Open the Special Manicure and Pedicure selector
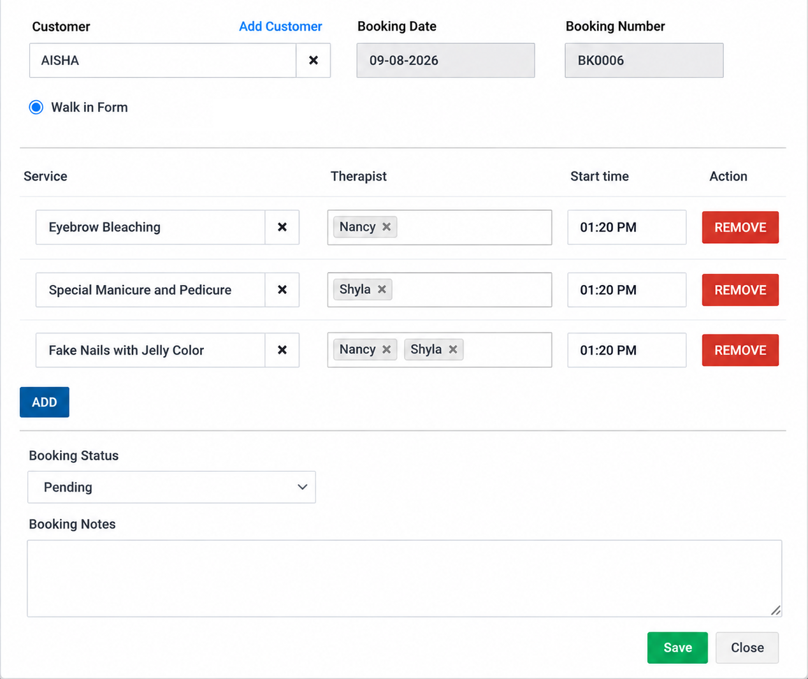 (150, 289)
